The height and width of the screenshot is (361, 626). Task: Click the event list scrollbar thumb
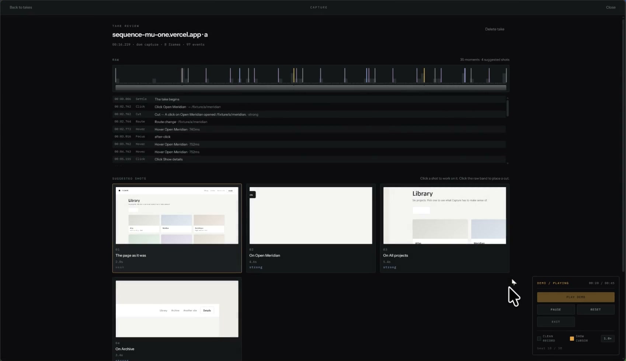tap(508, 108)
